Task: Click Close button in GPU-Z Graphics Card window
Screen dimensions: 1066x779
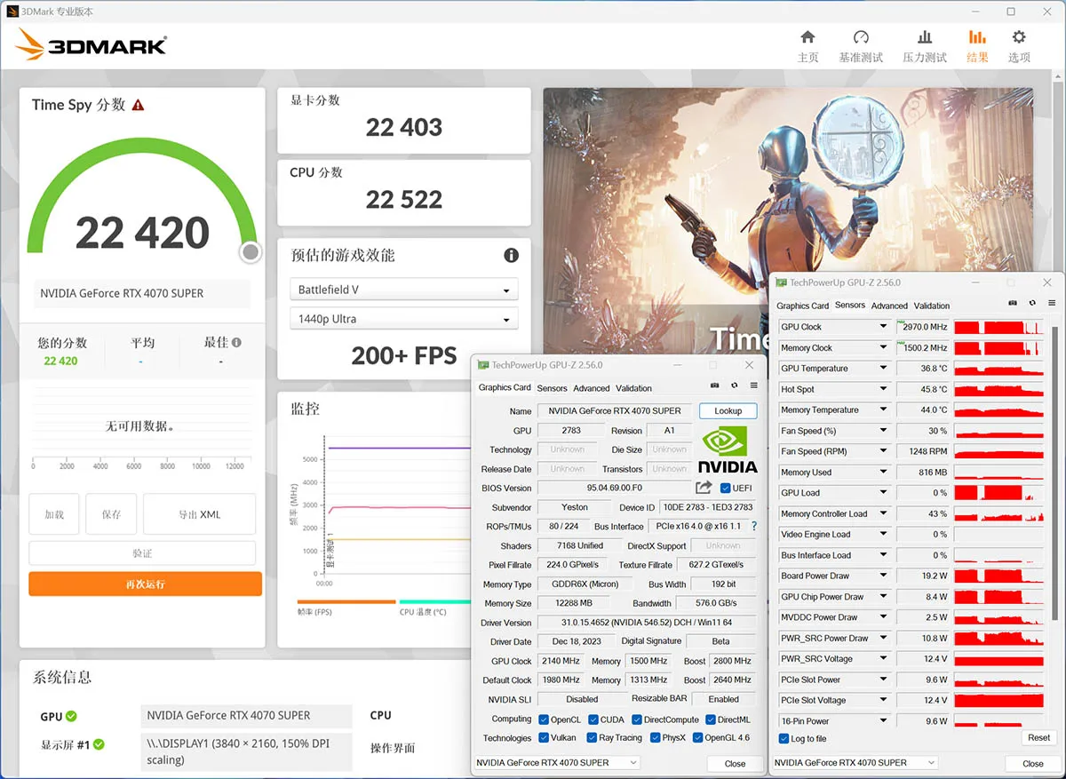Action: (735, 764)
